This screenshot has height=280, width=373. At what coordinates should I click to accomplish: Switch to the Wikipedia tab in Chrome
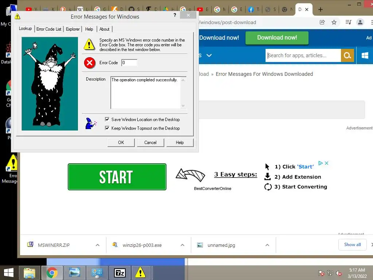click(x=83, y=9)
